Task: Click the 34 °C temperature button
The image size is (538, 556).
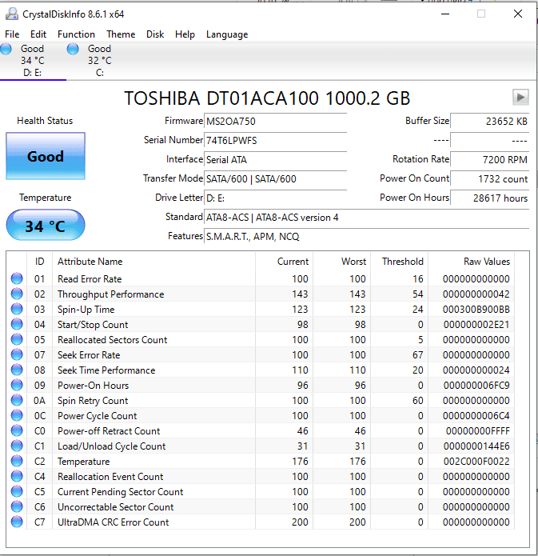Action: click(x=45, y=226)
